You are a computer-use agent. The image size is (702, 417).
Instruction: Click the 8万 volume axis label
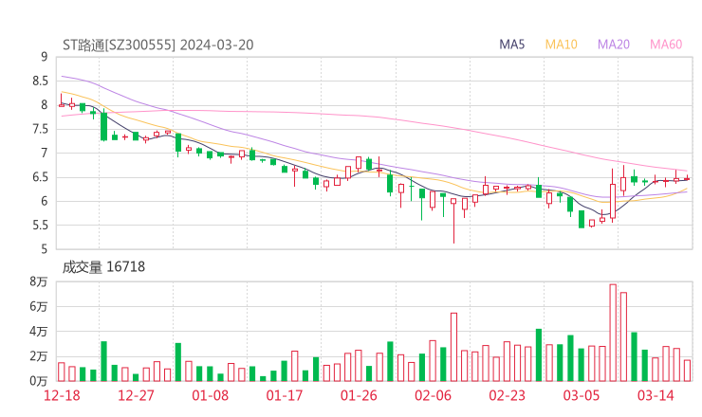point(39,281)
